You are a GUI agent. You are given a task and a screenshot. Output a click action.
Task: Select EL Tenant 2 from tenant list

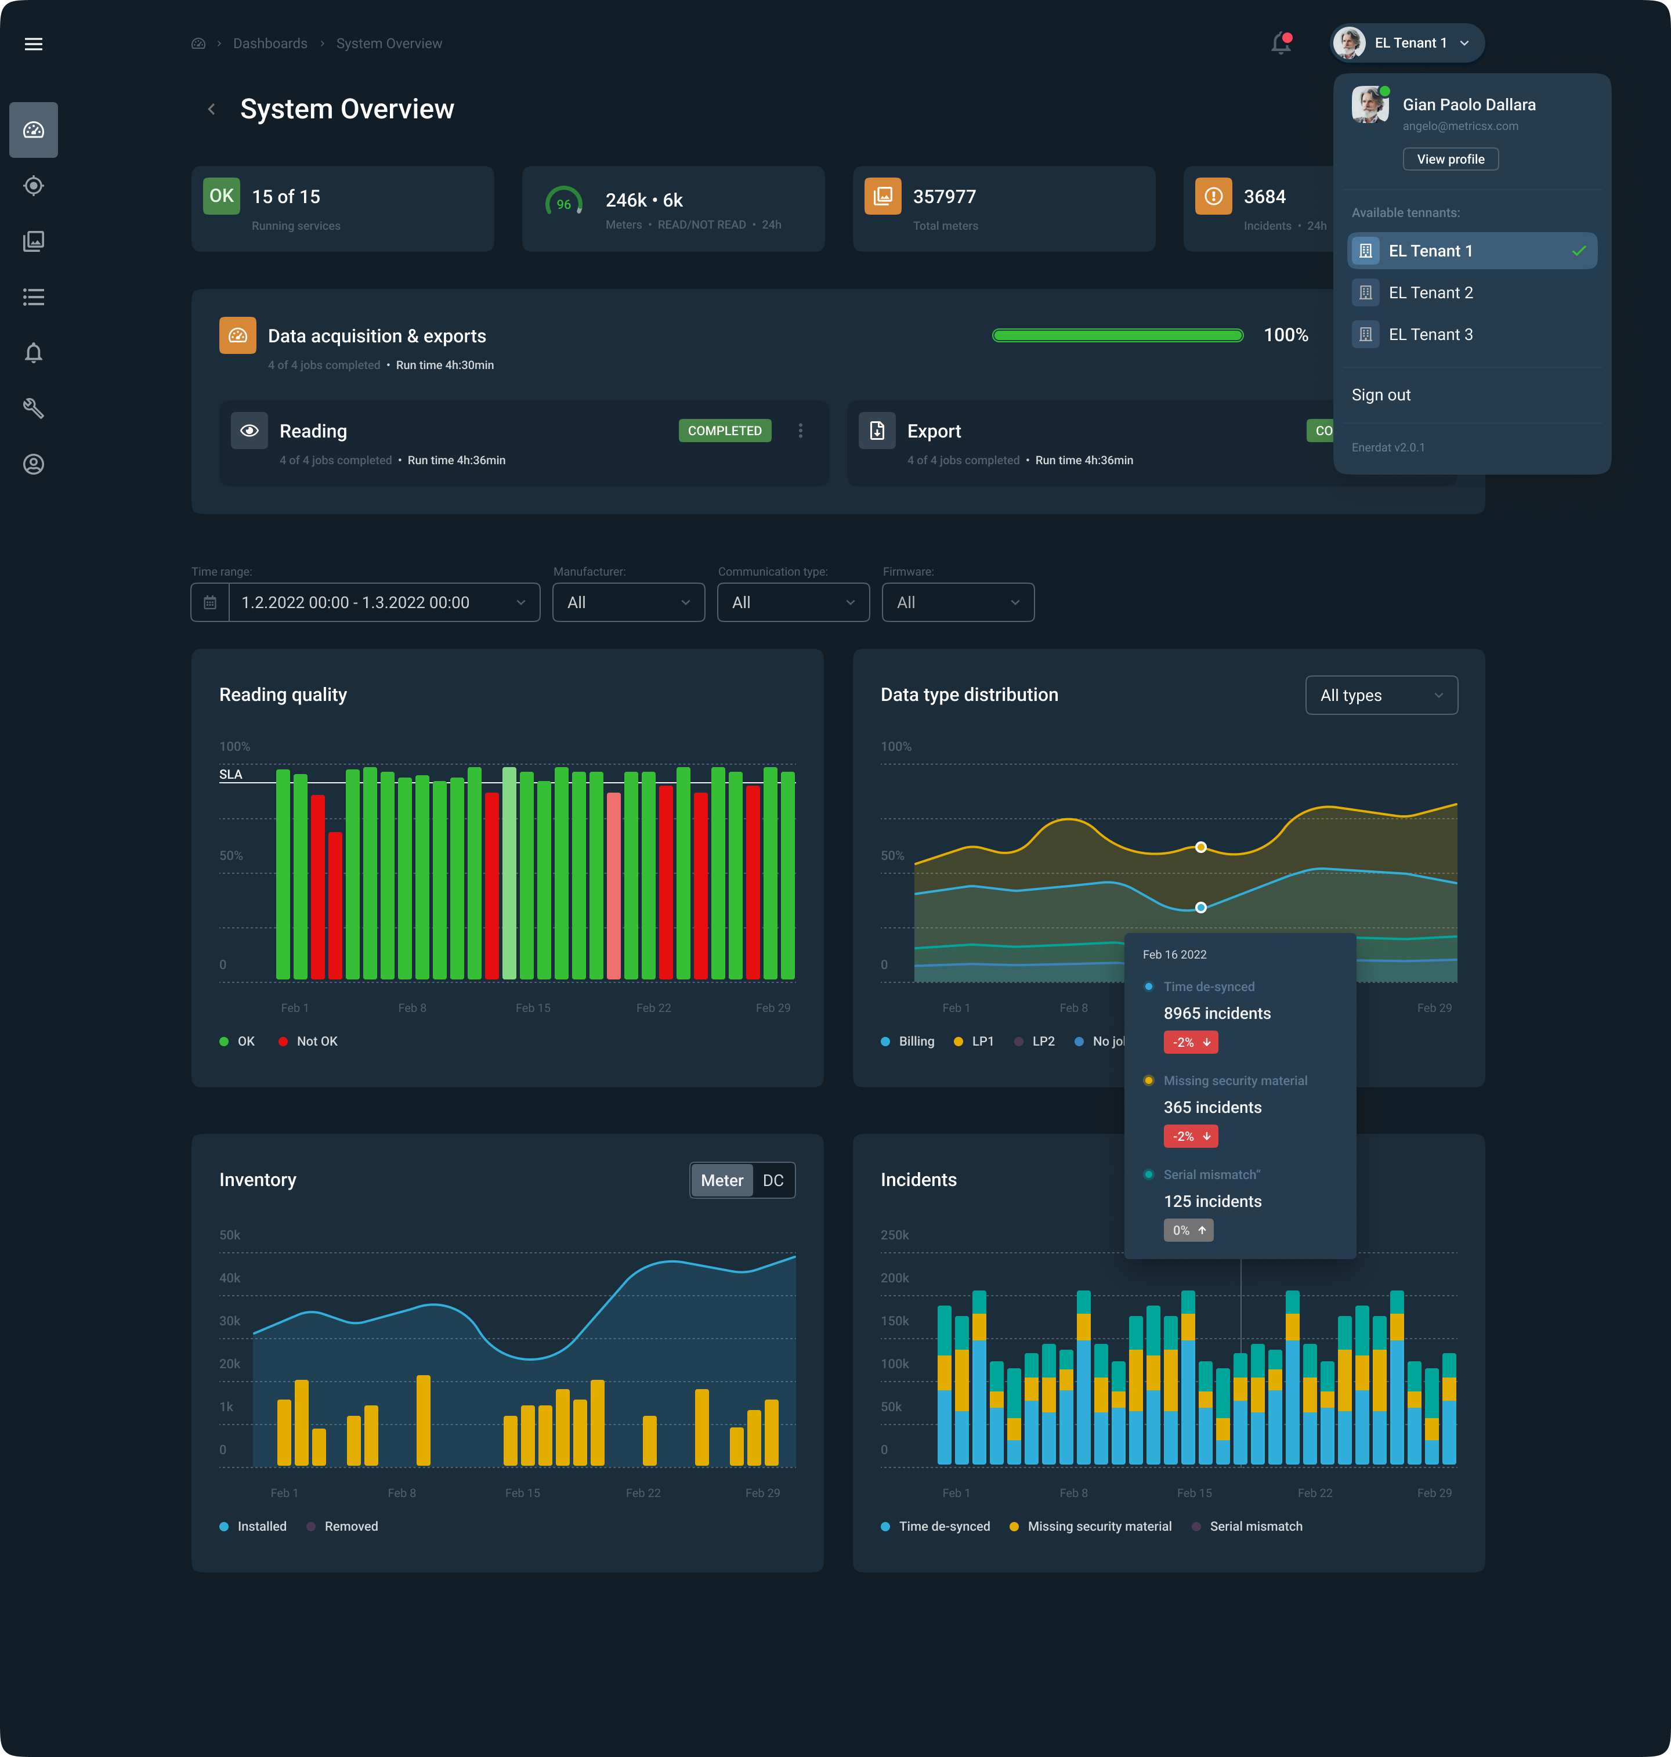coord(1431,293)
